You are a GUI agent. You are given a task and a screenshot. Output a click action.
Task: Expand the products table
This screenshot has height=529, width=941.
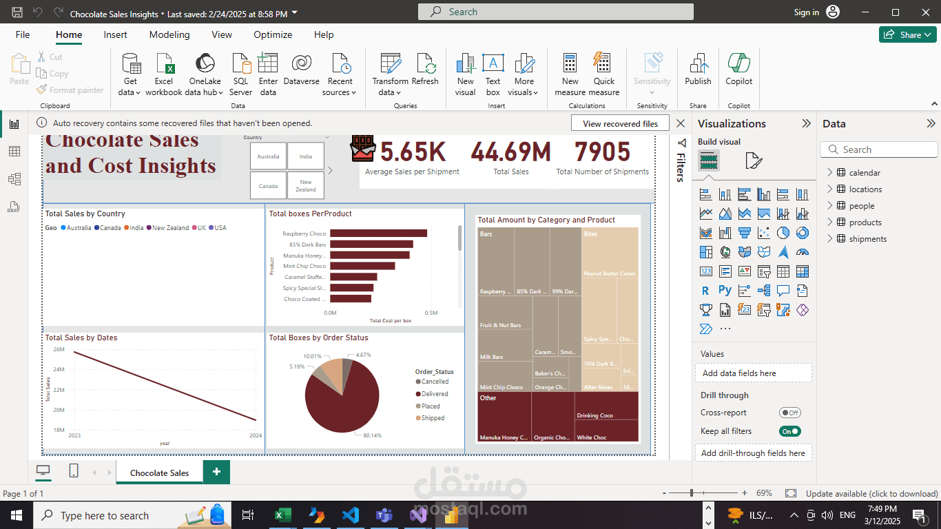830,222
